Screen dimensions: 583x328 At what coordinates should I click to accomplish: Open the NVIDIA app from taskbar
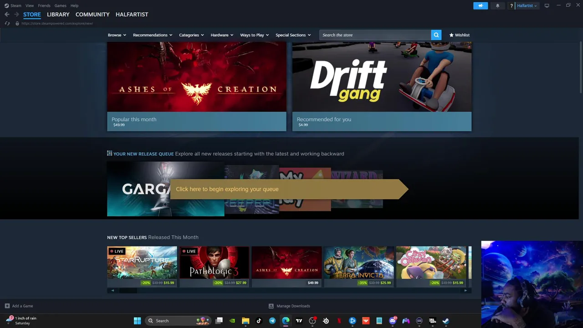pyautogui.click(x=232, y=321)
